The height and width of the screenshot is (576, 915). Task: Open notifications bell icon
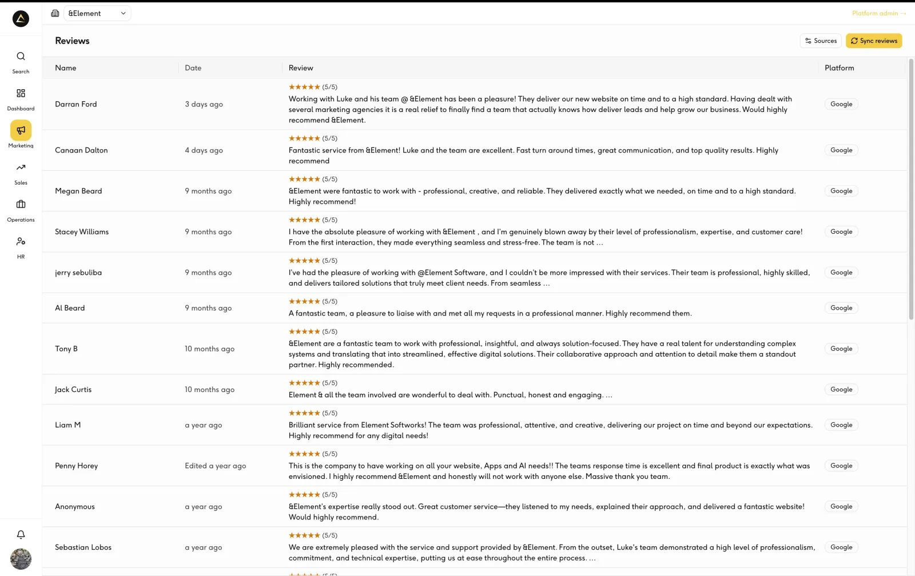pyautogui.click(x=21, y=535)
